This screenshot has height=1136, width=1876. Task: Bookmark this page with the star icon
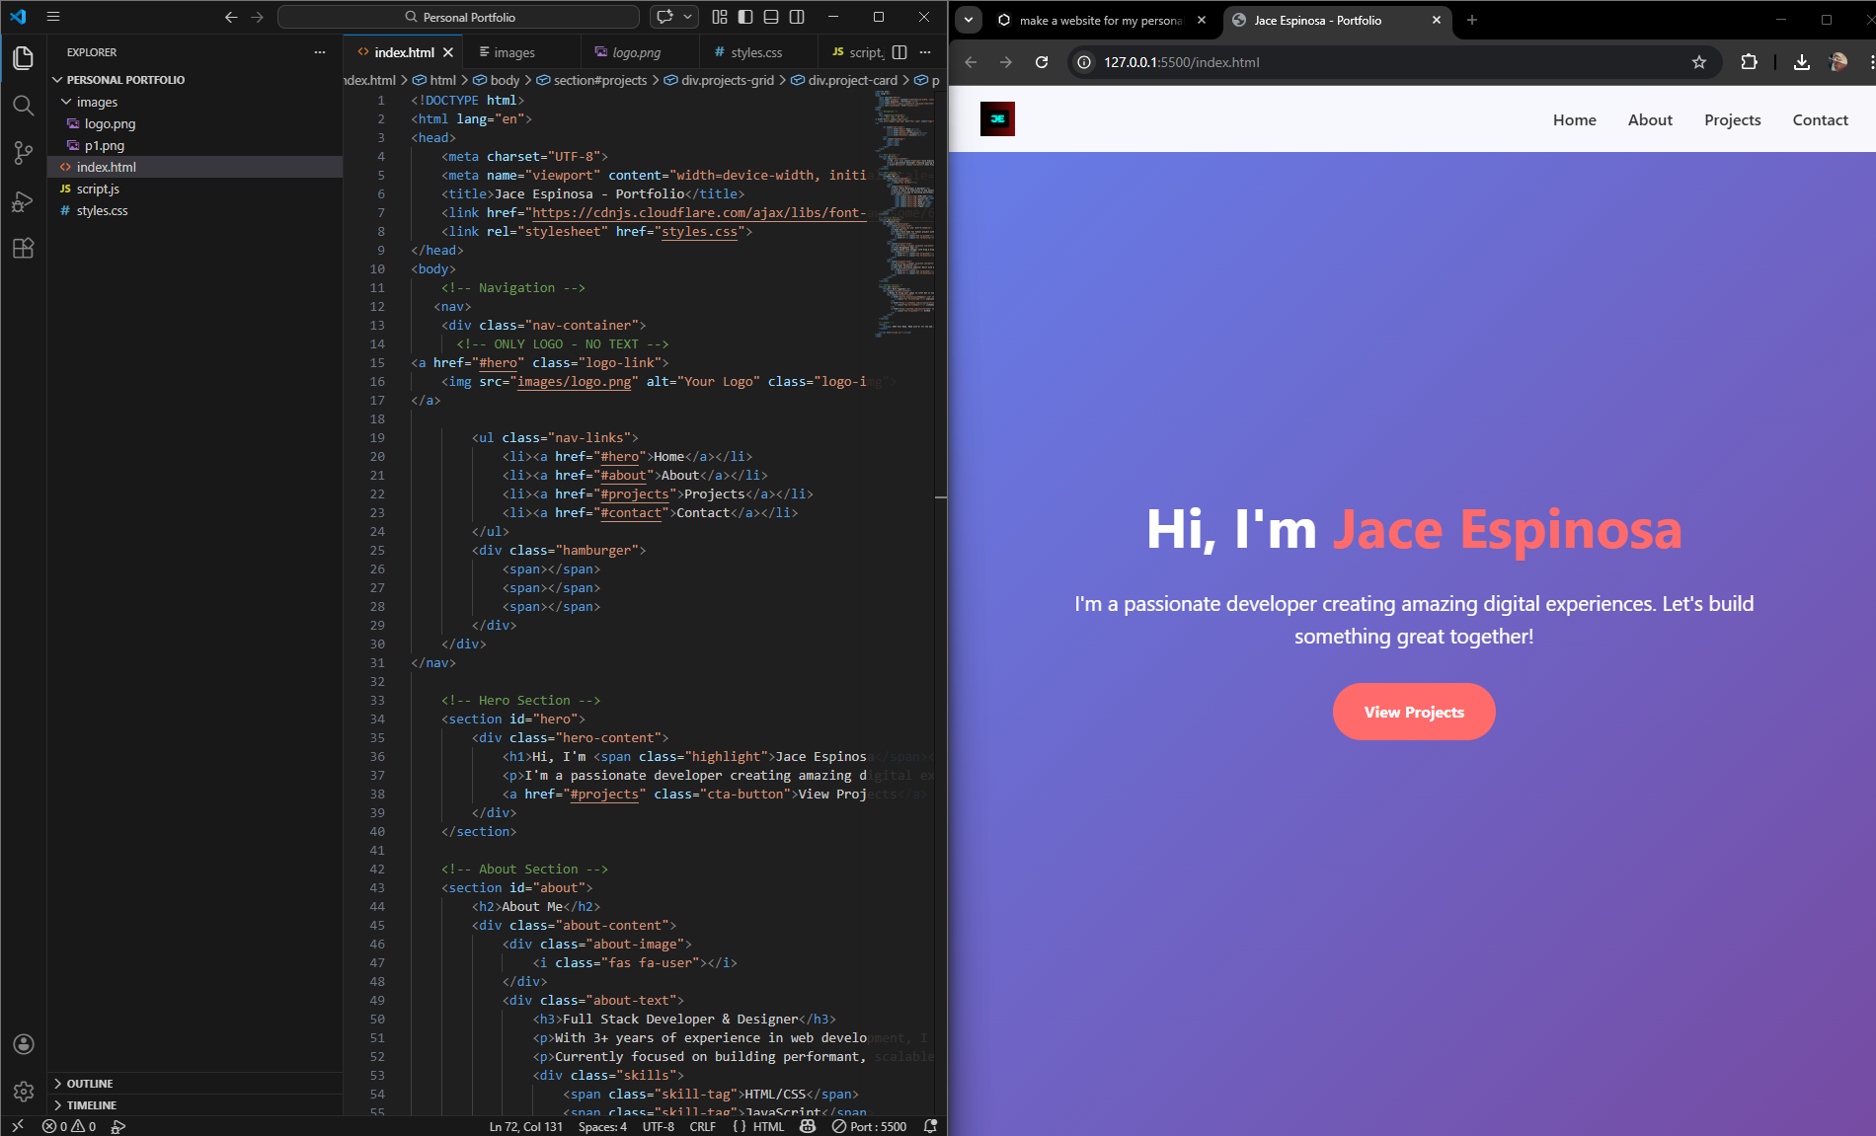point(1699,62)
